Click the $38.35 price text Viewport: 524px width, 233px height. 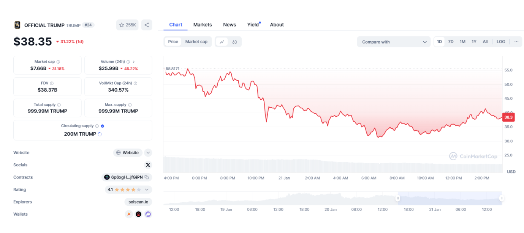pyautogui.click(x=33, y=41)
